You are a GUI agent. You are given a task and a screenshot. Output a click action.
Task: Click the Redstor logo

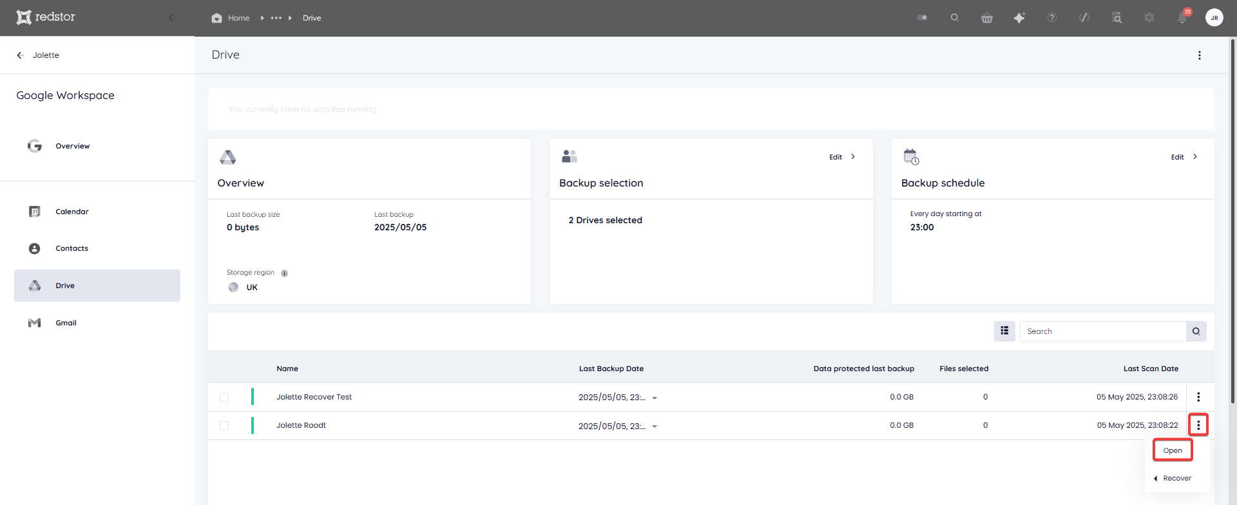point(46,17)
